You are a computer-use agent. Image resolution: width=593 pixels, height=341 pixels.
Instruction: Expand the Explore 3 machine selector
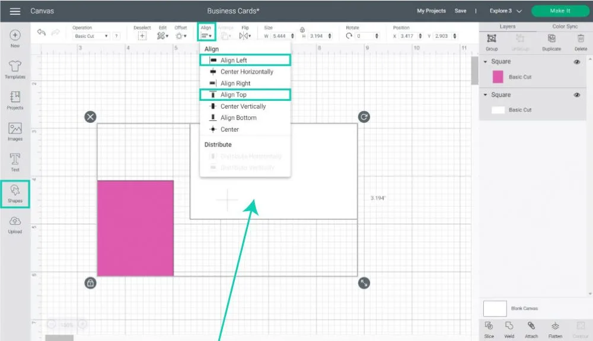pyautogui.click(x=506, y=11)
